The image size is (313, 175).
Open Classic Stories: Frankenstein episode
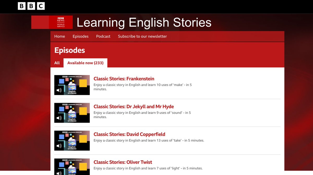124,79
